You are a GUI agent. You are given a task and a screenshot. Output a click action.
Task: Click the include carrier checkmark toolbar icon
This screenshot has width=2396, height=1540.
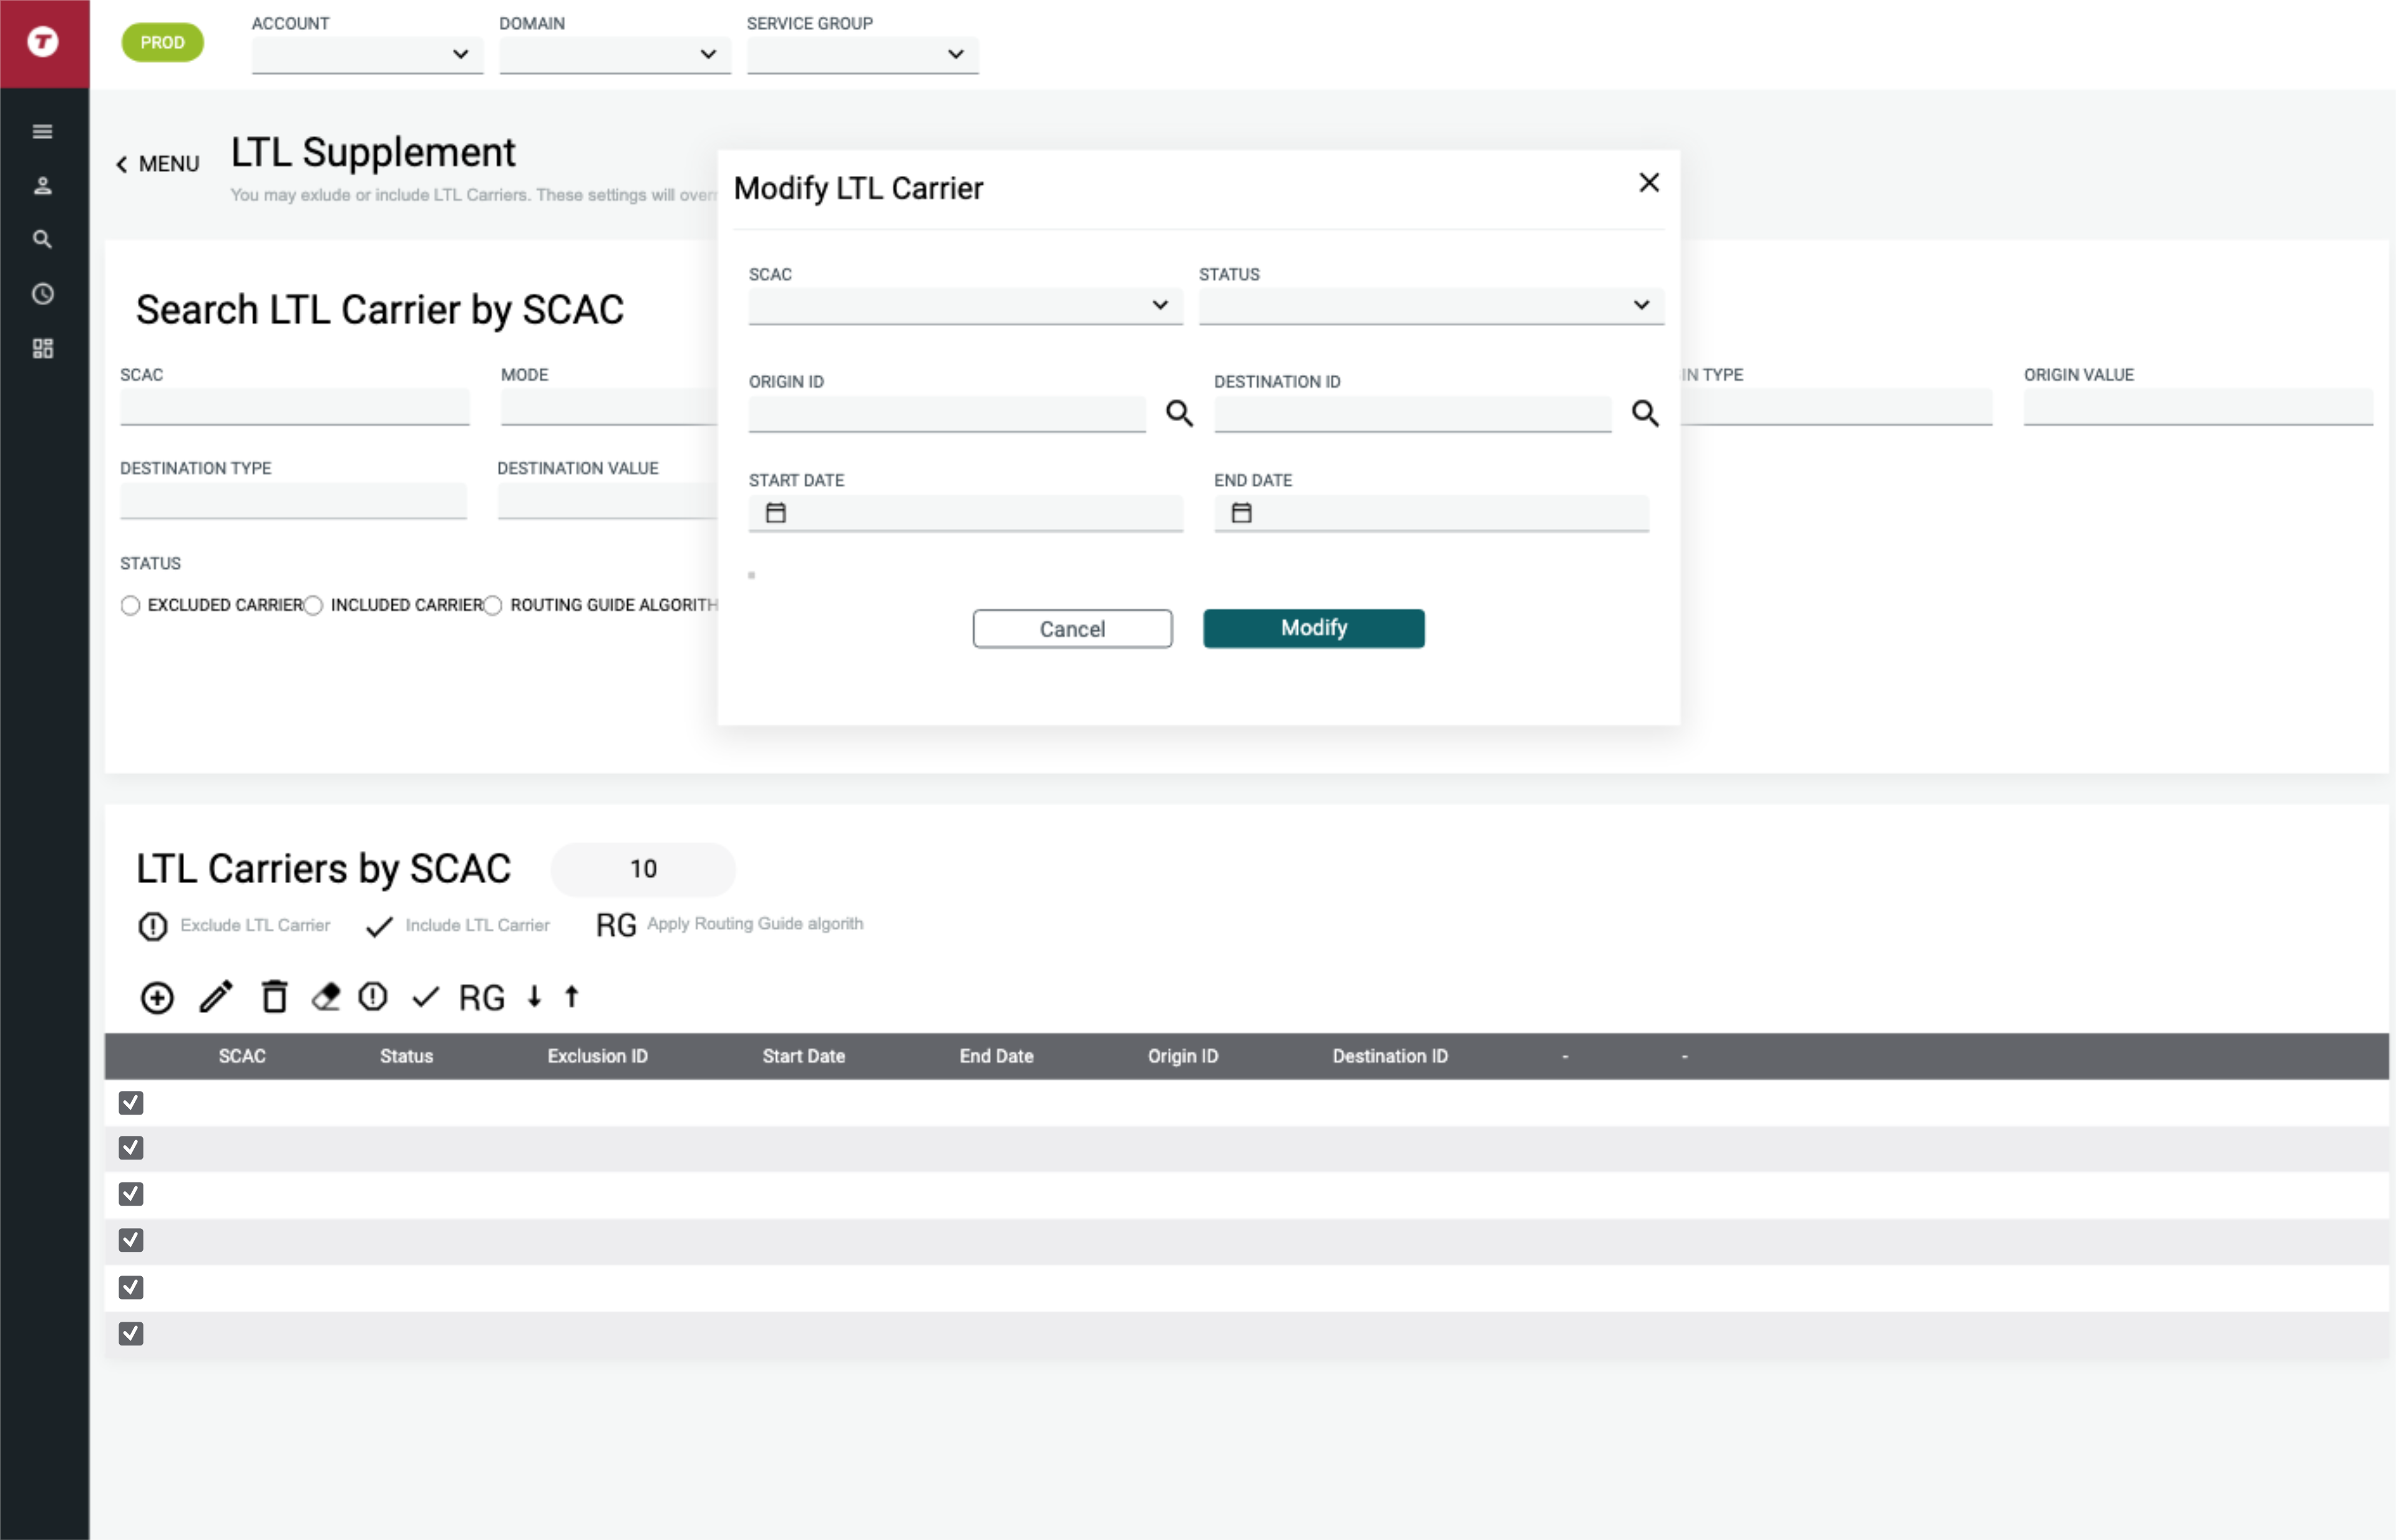[425, 996]
